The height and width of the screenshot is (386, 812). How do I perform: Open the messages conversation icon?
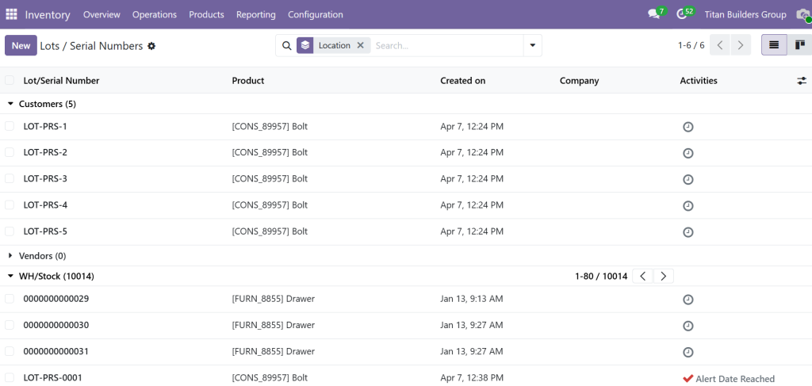tap(654, 14)
